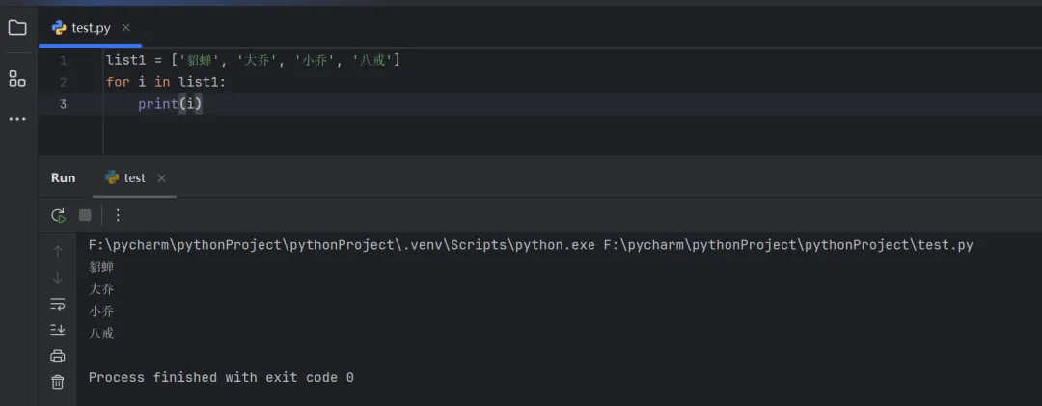The image size is (1042, 406).
Task: Click the Run tool window title
Action: (x=63, y=178)
